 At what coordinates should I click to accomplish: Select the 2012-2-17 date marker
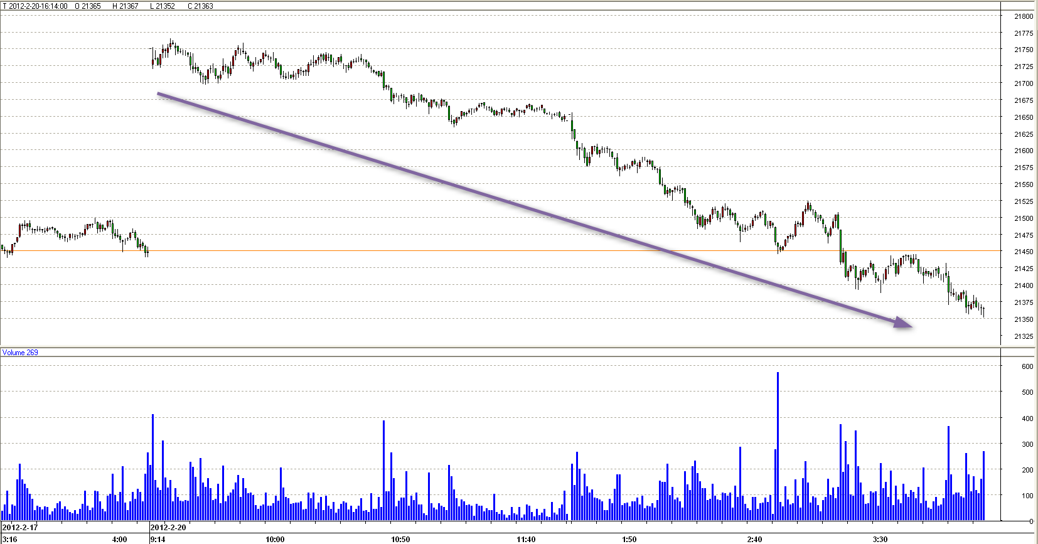point(20,527)
